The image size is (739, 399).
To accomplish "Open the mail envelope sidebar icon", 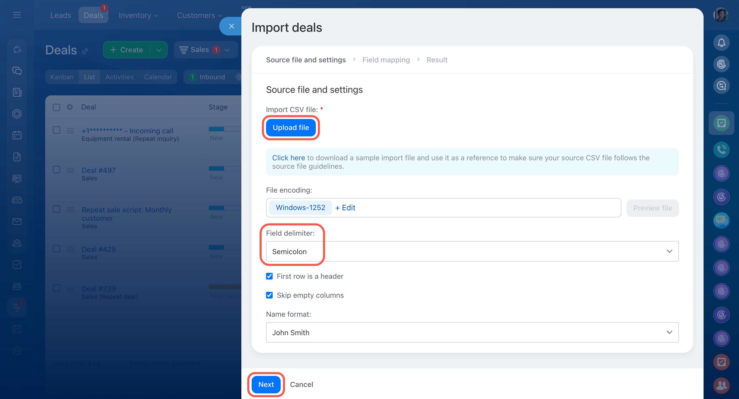I will coord(17,221).
